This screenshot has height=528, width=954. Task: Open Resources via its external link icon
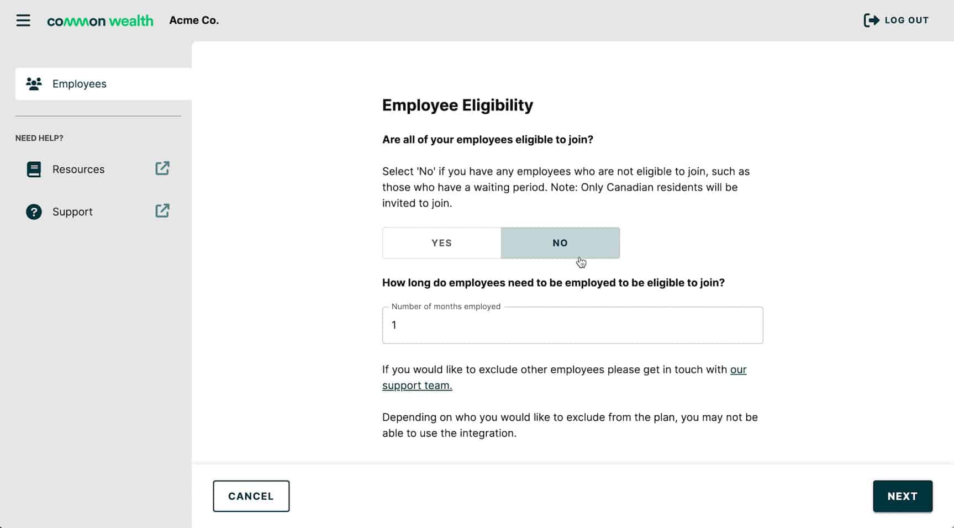[x=162, y=168]
